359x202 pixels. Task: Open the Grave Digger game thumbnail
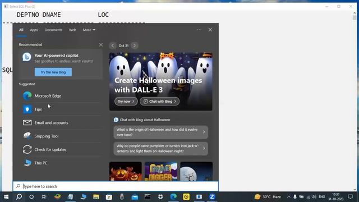point(161,171)
